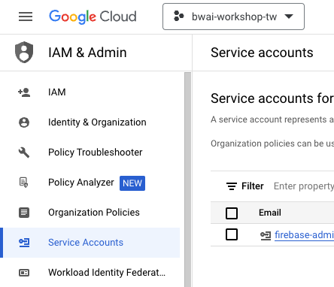The width and height of the screenshot is (334, 287).
Task: Open the hamburger navigation menu
Action: (x=26, y=17)
